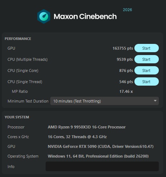
Task: Click the Windows 11 operating system entry
Action: coord(98,156)
